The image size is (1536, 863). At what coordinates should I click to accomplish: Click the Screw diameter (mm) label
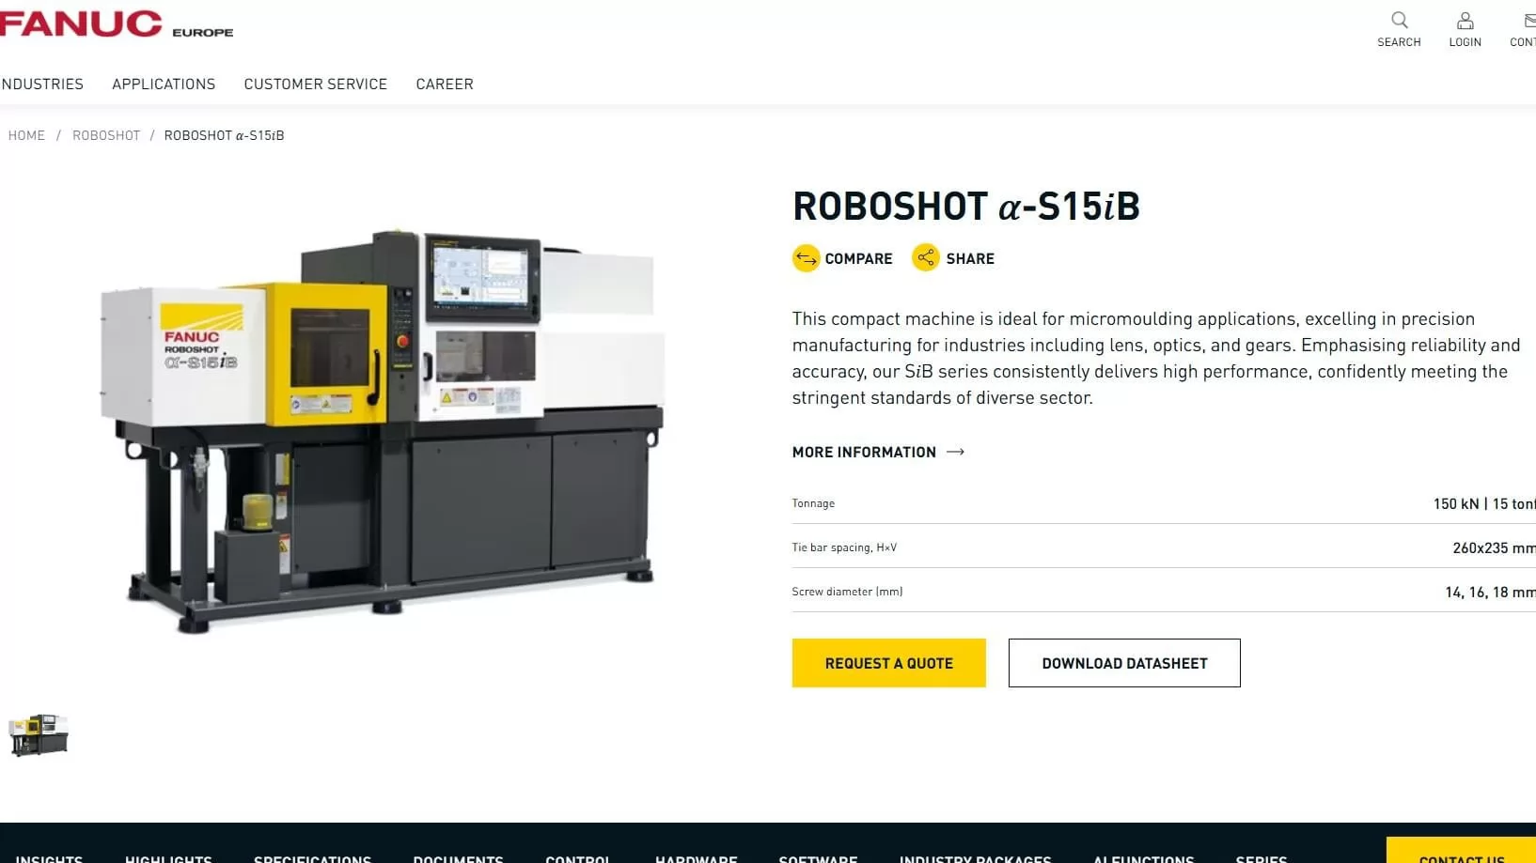pyautogui.click(x=847, y=592)
